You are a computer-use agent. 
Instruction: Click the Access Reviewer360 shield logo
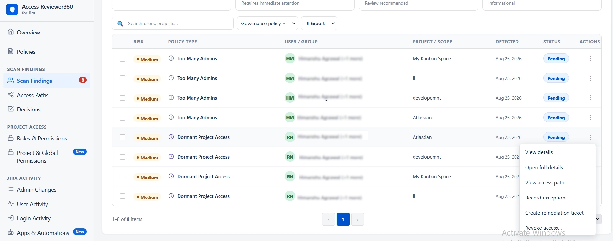(12, 10)
